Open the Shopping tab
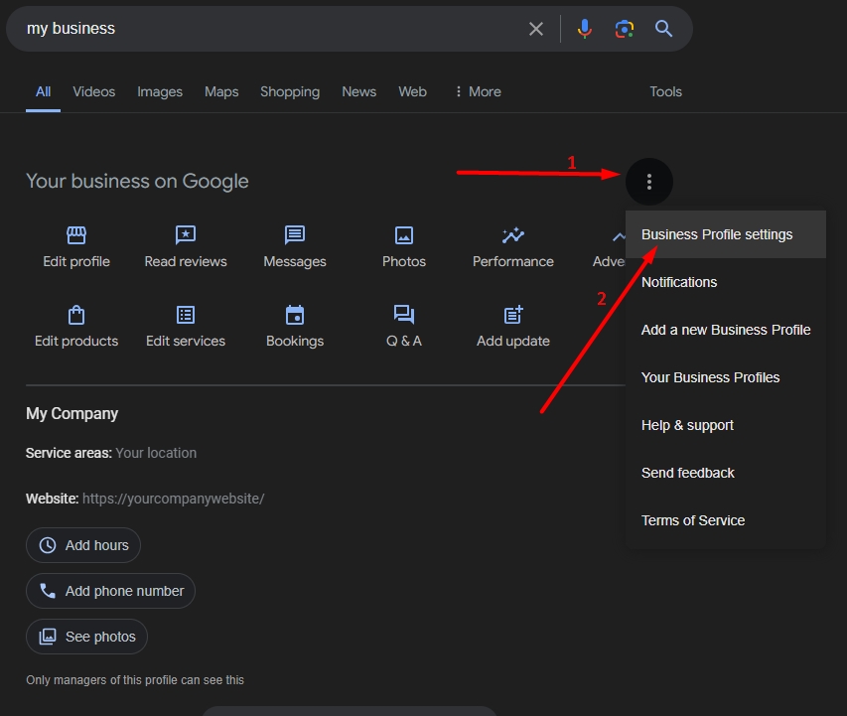Image resolution: width=847 pixels, height=716 pixels. click(x=290, y=92)
